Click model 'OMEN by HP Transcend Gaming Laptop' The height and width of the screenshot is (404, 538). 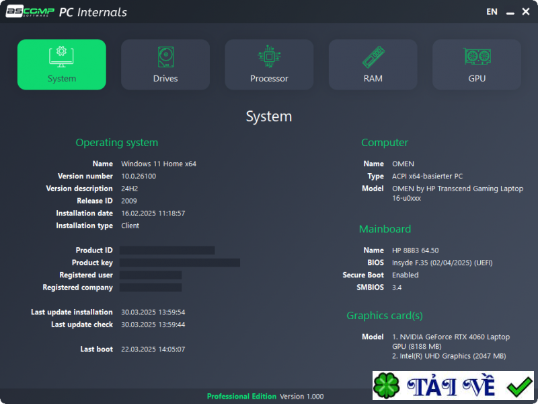458,189
